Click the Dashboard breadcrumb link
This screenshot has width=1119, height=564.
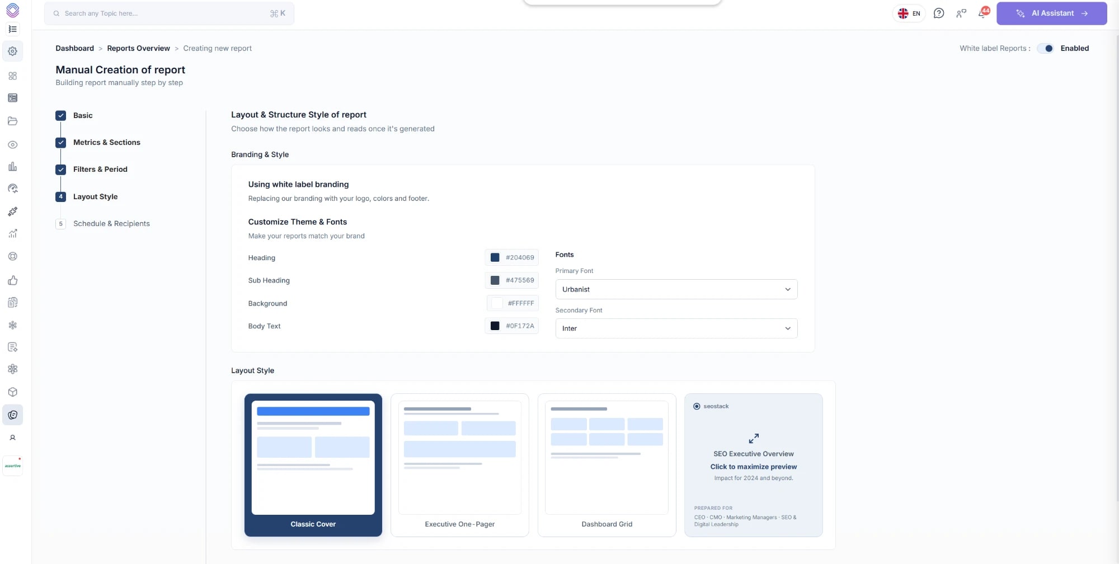point(74,48)
